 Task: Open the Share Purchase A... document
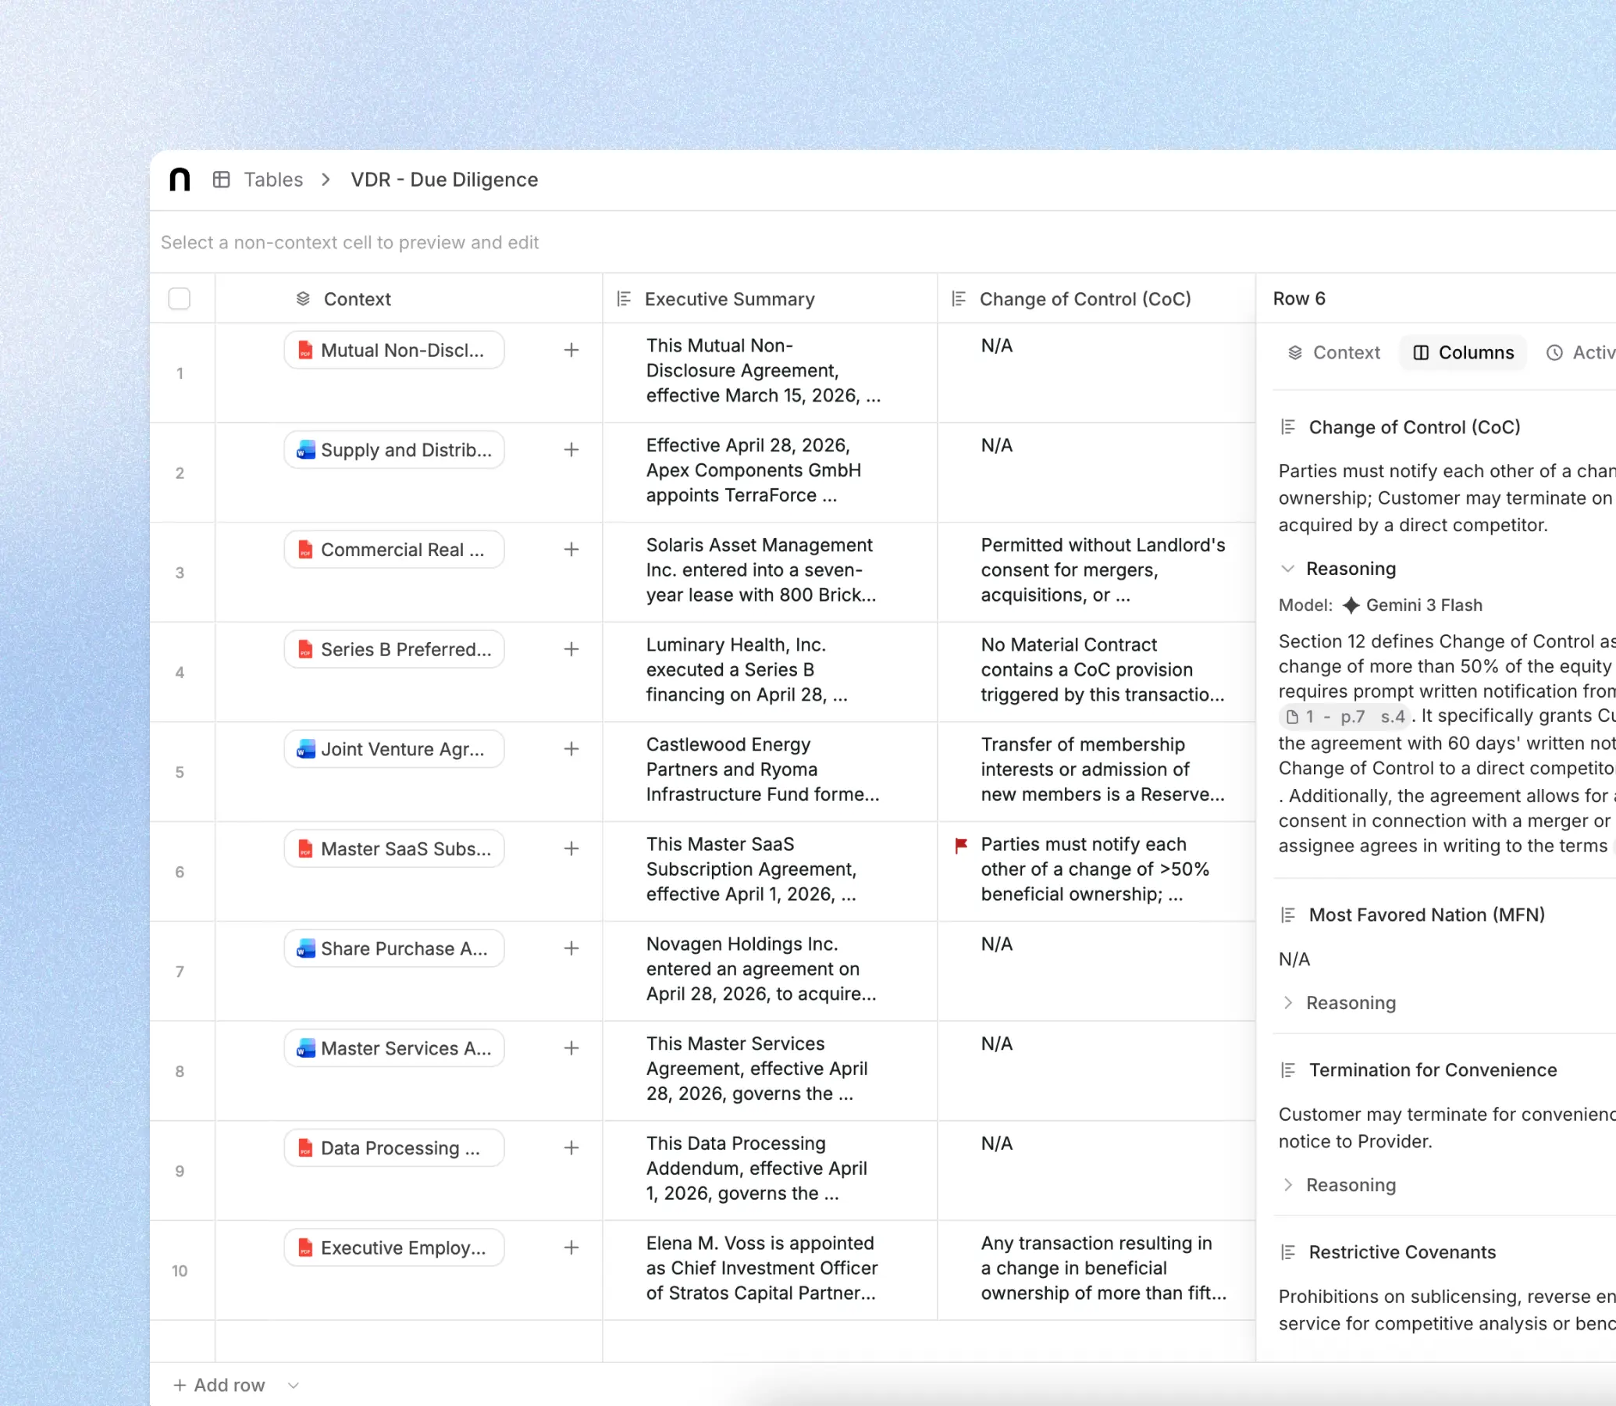[x=393, y=947]
